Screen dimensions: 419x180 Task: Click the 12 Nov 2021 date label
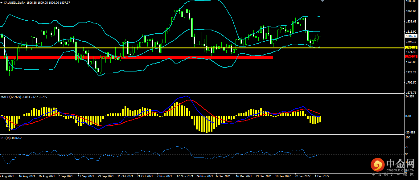coord(185,177)
